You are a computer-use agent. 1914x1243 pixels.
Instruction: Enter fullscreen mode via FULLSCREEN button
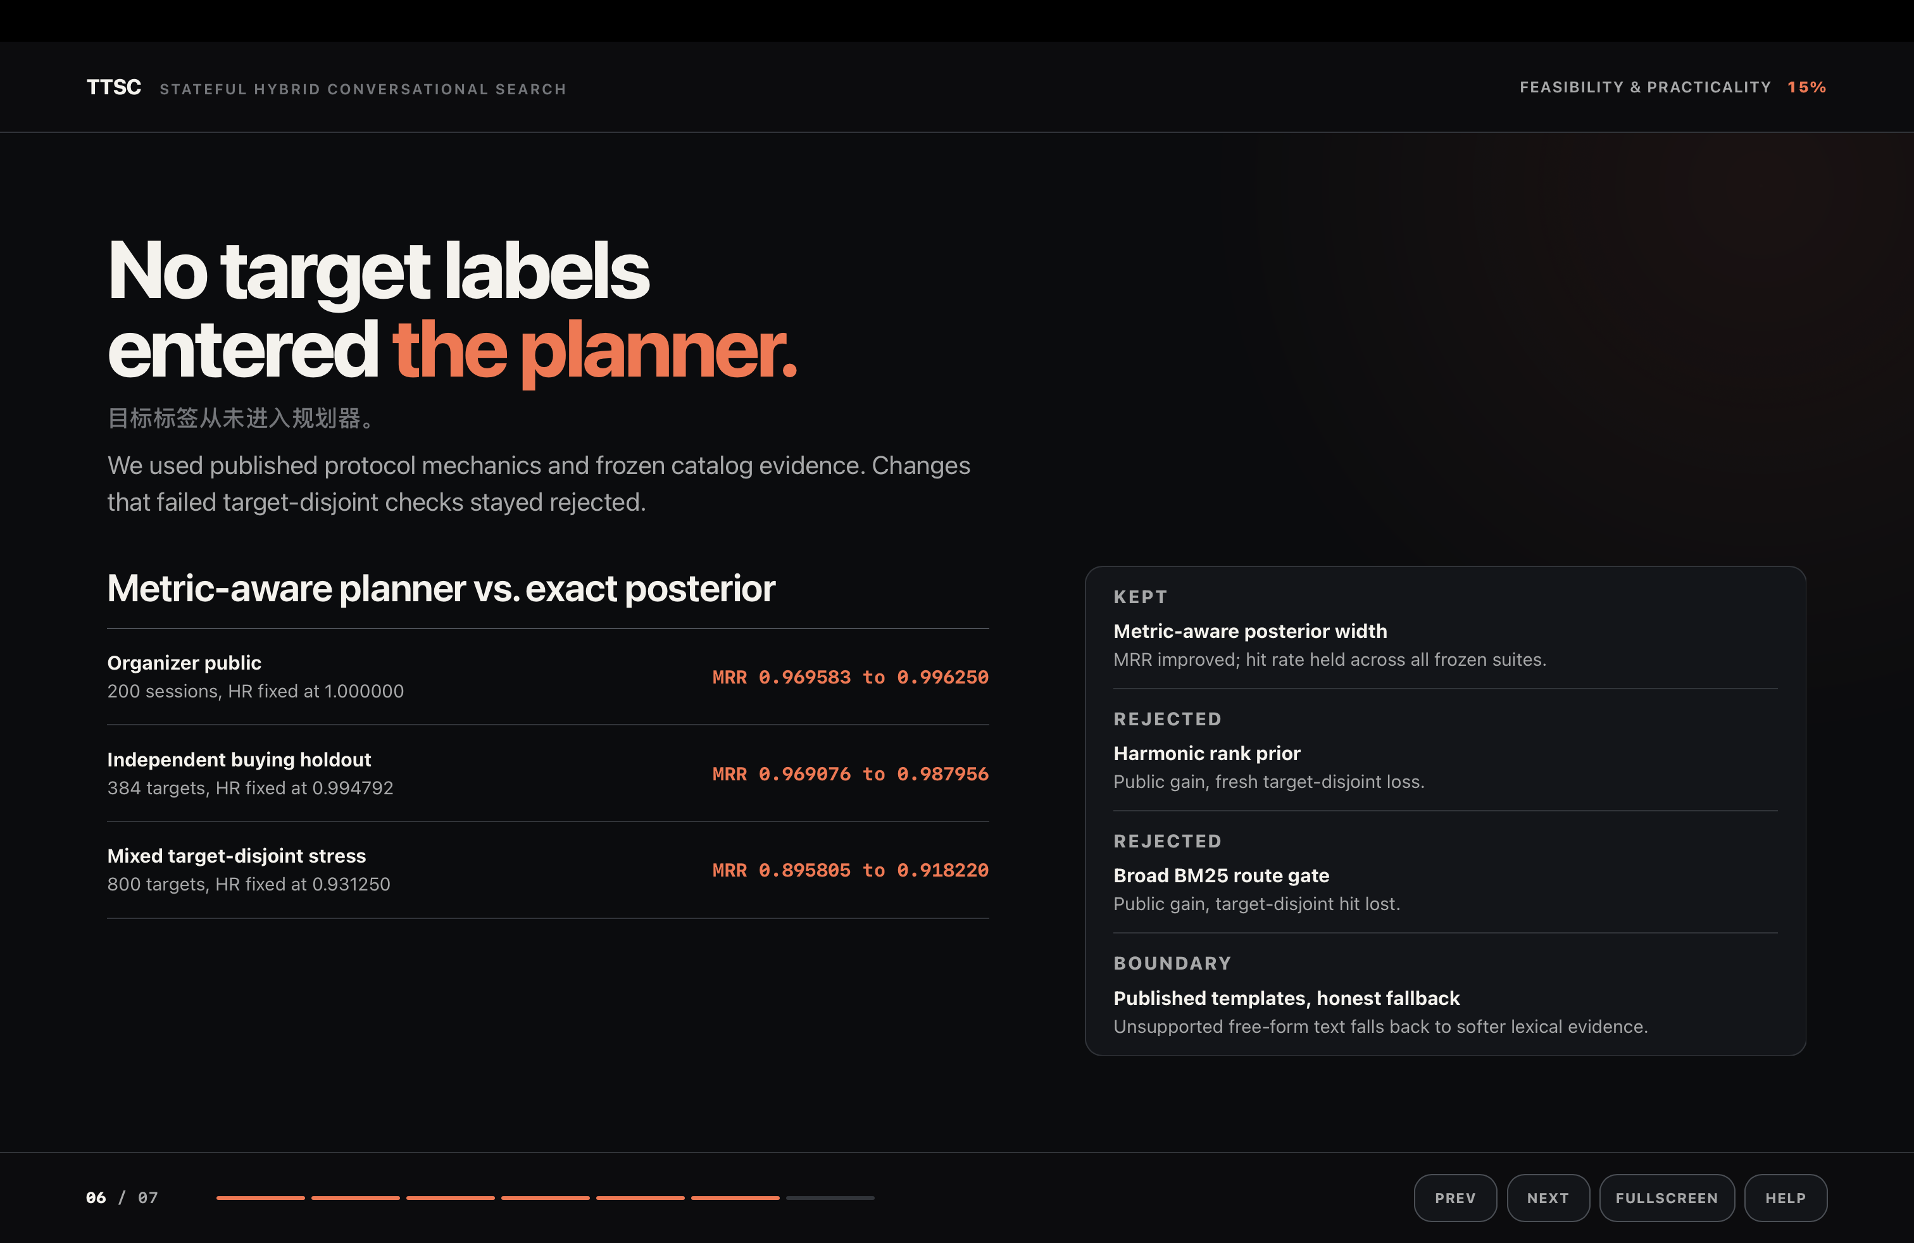coord(1667,1197)
